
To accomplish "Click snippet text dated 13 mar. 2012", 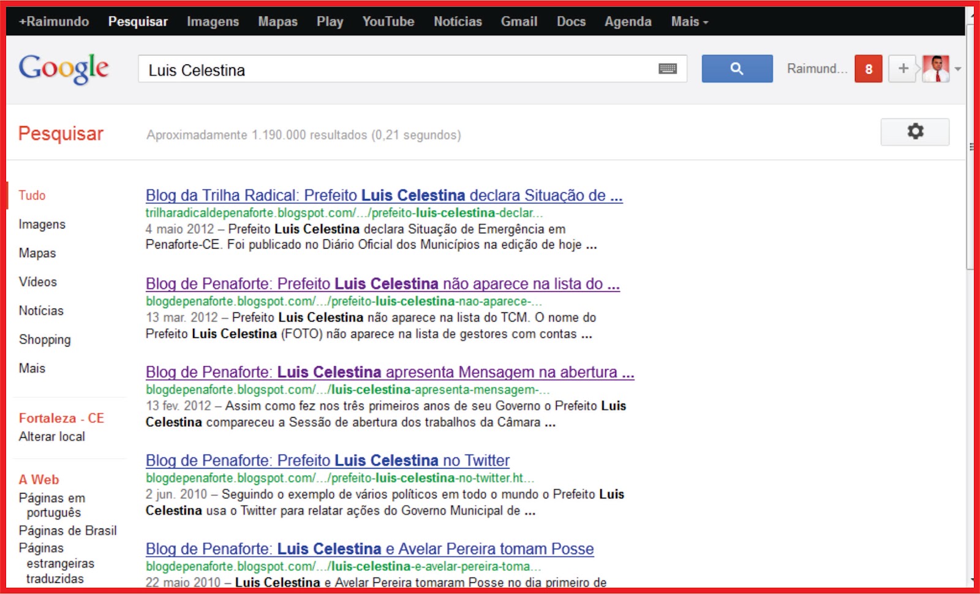I will pyautogui.click(x=371, y=326).
